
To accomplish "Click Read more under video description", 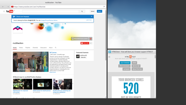I will (53, 72).
